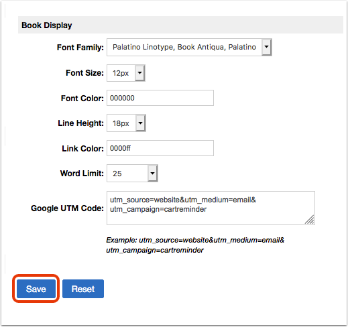Click the Save button
The width and height of the screenshot is (348, 327).
tap(36, 289)
